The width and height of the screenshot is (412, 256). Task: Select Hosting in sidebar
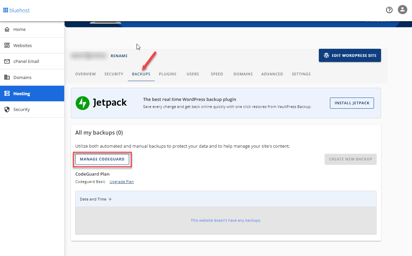pyautogui.click(x=32, y=94)
